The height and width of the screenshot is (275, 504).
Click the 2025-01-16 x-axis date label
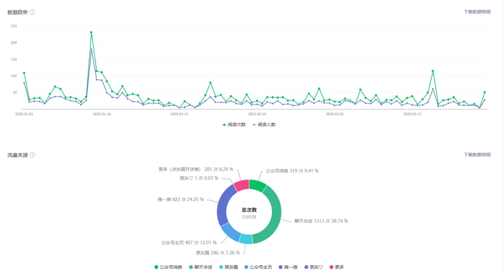pos(102,114)
